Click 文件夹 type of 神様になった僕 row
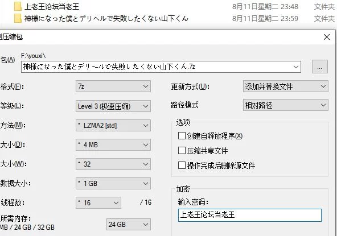Viewport: 337px width, 236px height. click(324, 18)
